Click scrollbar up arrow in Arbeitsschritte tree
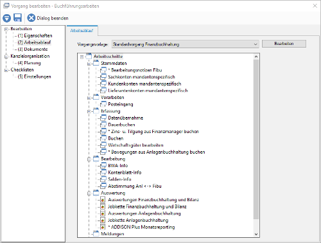 (256, 57)
